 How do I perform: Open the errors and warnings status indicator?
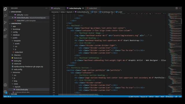[8, 97]
